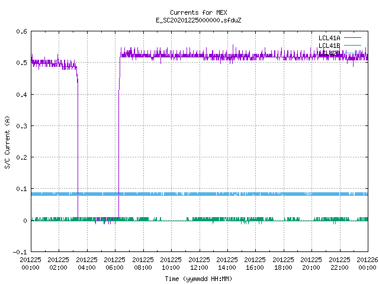Click the x-axis tick label 201225 06:00
This screenshot has height=284, width=379.
(x=114, y=263)
